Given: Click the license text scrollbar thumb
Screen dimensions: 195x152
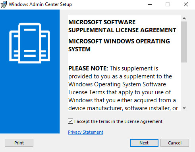Looking at the screenshot, I should tap(184, 42).
